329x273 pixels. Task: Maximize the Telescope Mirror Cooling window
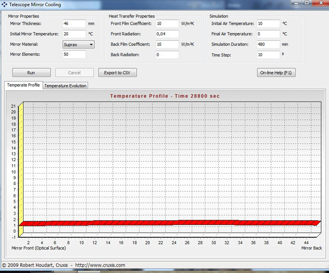click(x=307, y=3)
